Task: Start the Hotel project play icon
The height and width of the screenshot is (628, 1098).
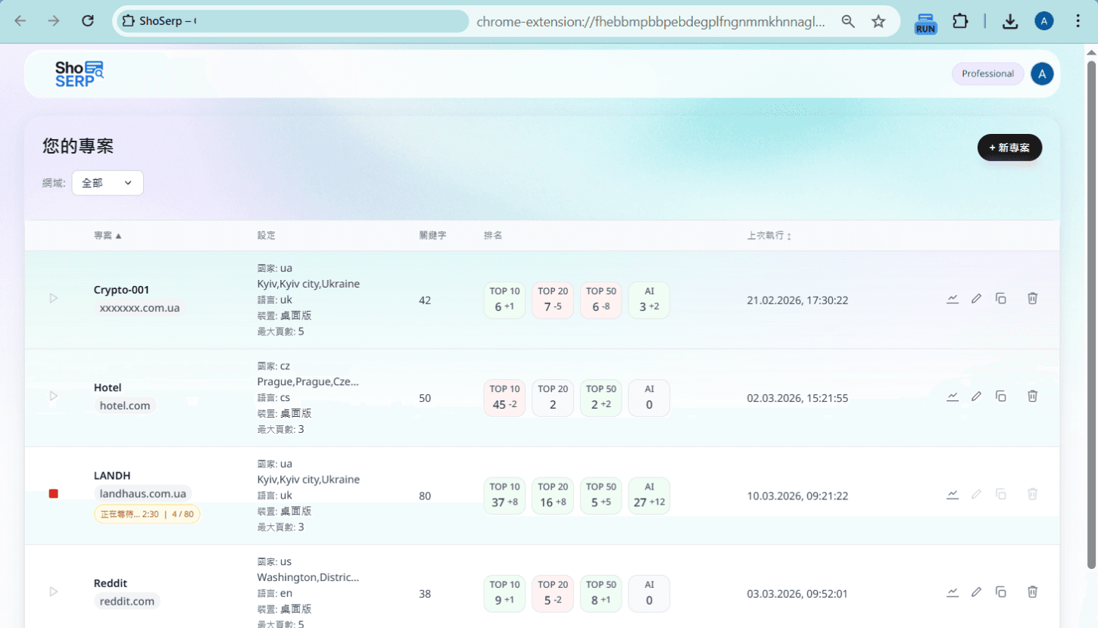Action: click(x=53, y=396)
